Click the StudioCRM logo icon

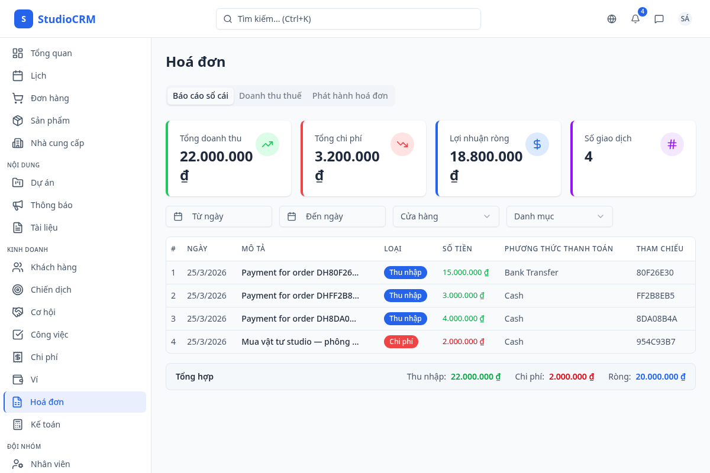[24, 19]
